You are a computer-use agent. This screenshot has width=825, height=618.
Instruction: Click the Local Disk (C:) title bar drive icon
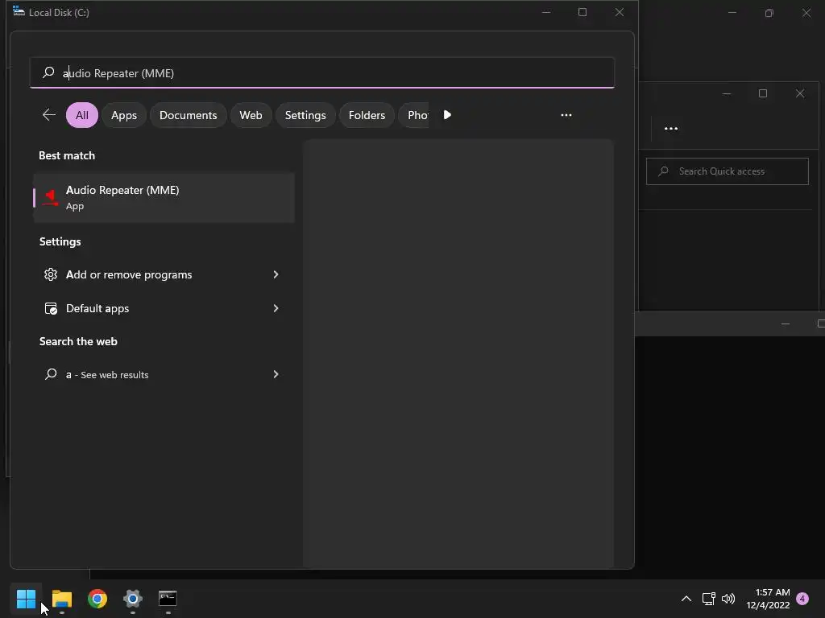[19, 11]
